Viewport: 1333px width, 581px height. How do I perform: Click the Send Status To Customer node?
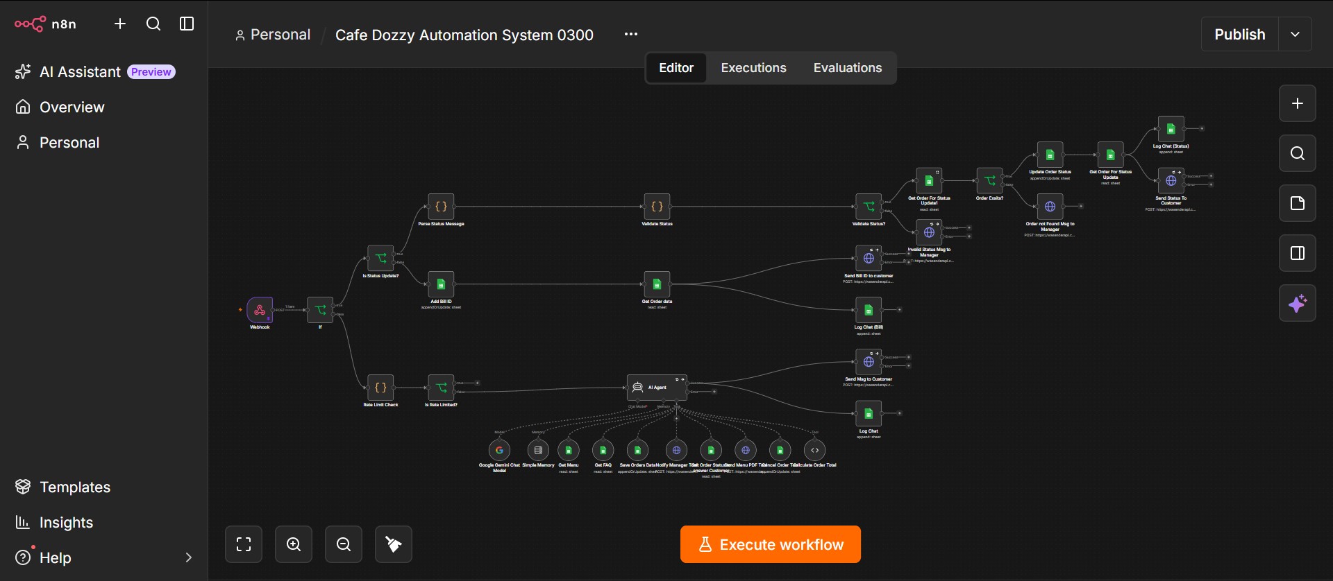click(1171, 181)
